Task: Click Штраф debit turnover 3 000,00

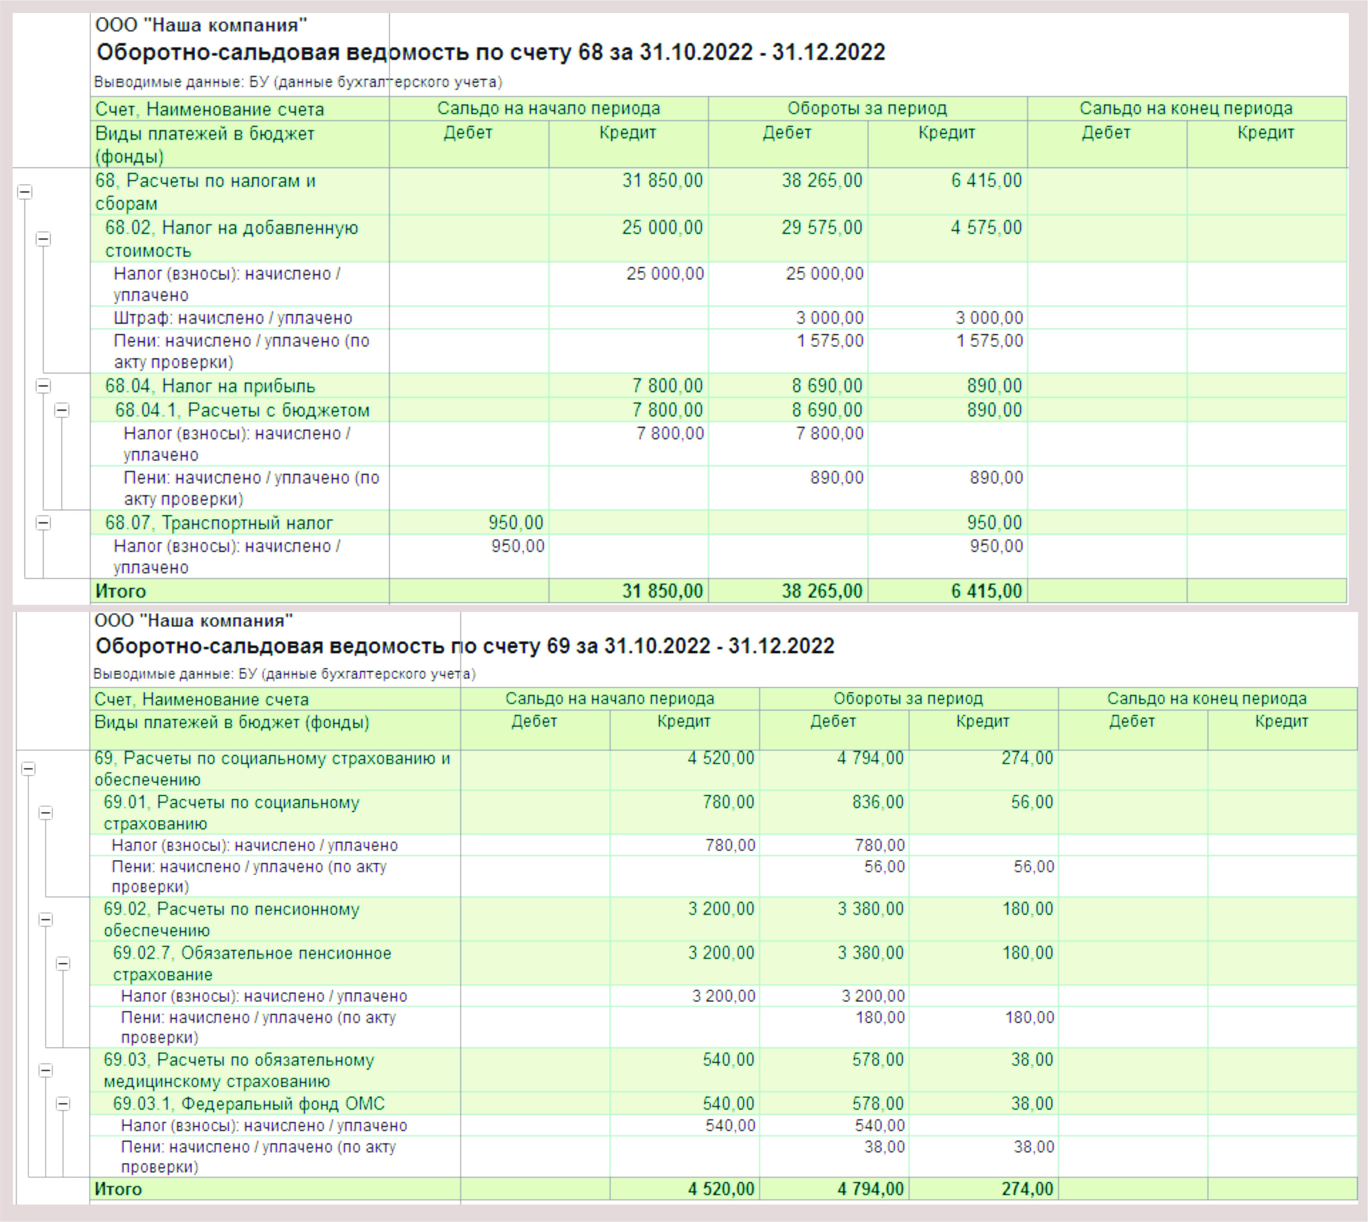Action: 830,318
